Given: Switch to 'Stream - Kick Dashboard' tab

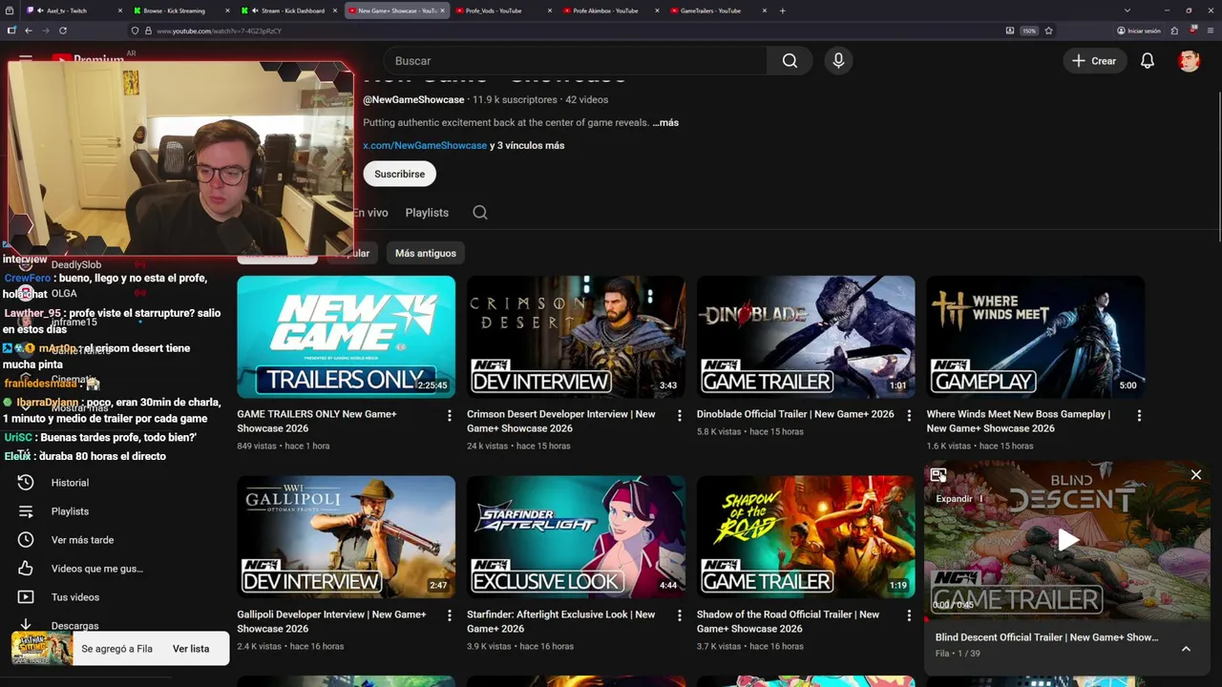Looking at the screenshot, I should [287, 10].
